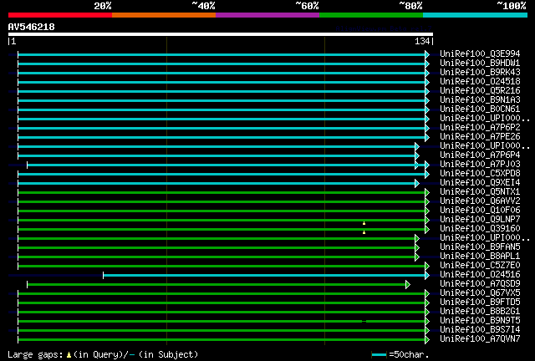This screenshot has width=535, height=361.
Task: Open the UniRef100_Q3E994 hit label
Action: (480, 53)
